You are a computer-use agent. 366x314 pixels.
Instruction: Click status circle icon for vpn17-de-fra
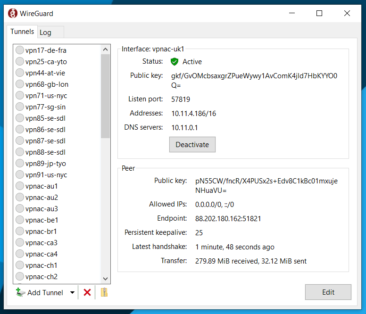pyautogui.click(x=20, y=50)
